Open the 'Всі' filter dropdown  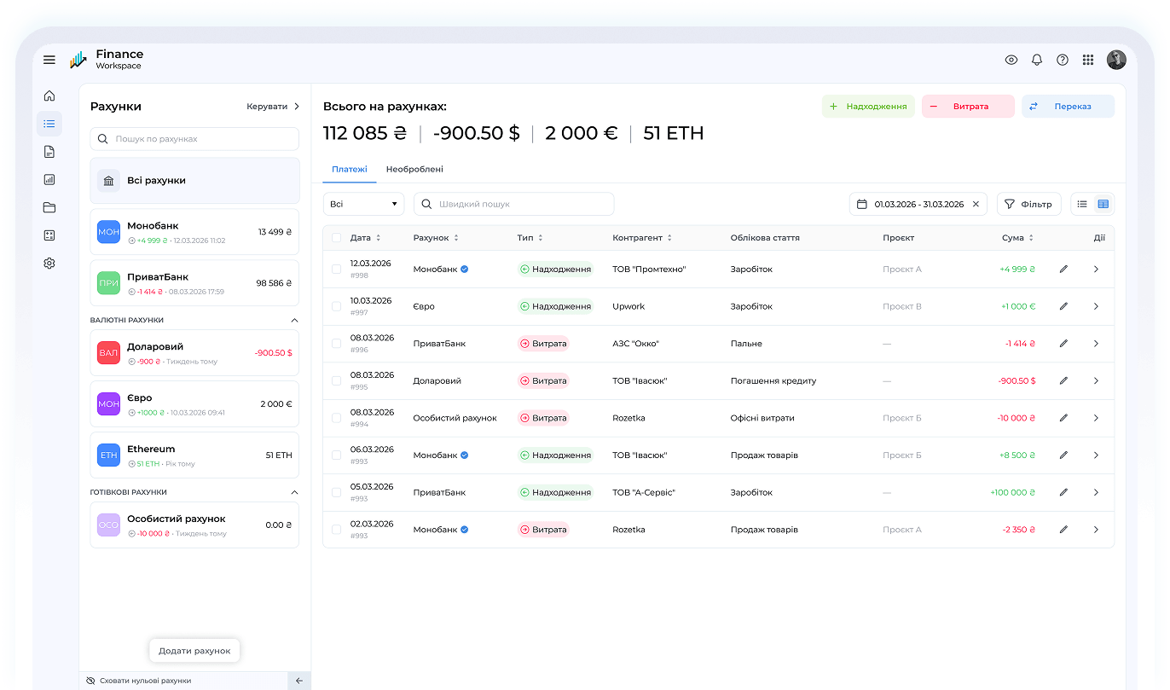pyautogui.click(x=364, y=205)
